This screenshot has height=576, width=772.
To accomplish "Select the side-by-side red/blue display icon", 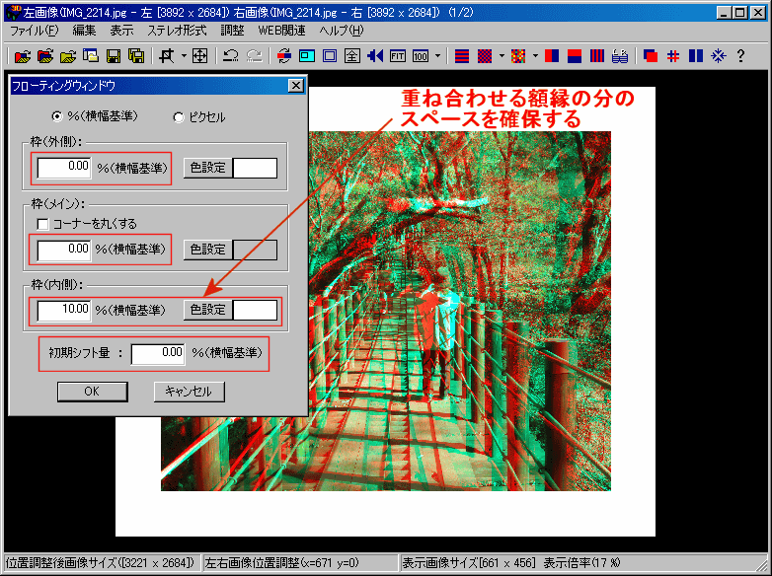I will click(x=552, y=56).
